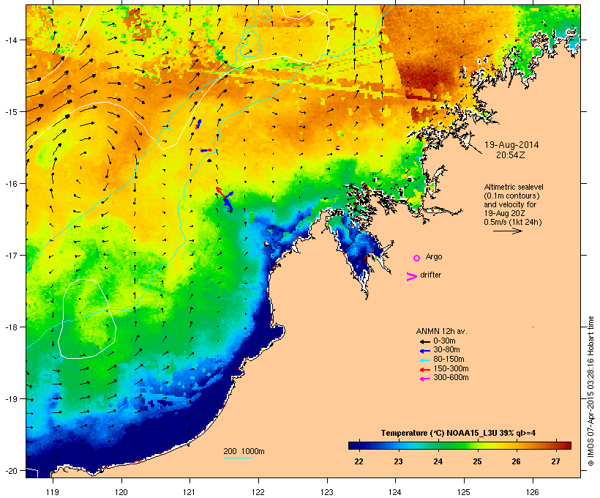Image resolution: width=600 pixels, height=498 pixels.
Task: Click the magenta 300-600m arrow legend icon
Action: (424, 379)
